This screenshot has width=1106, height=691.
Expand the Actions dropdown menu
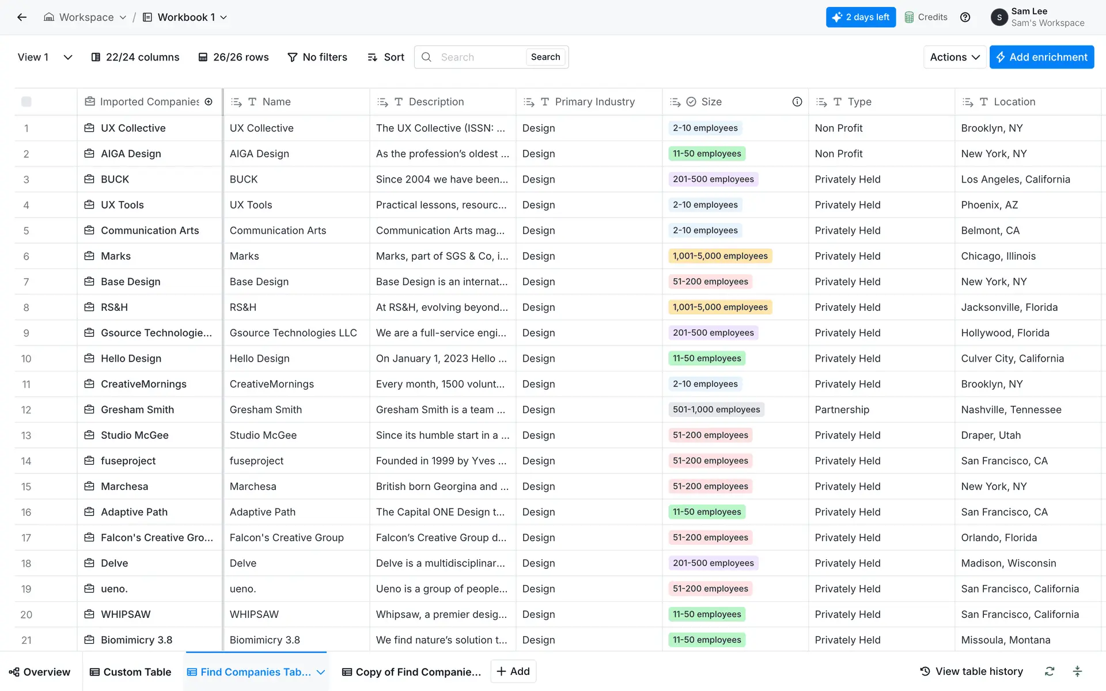(955, 57)
